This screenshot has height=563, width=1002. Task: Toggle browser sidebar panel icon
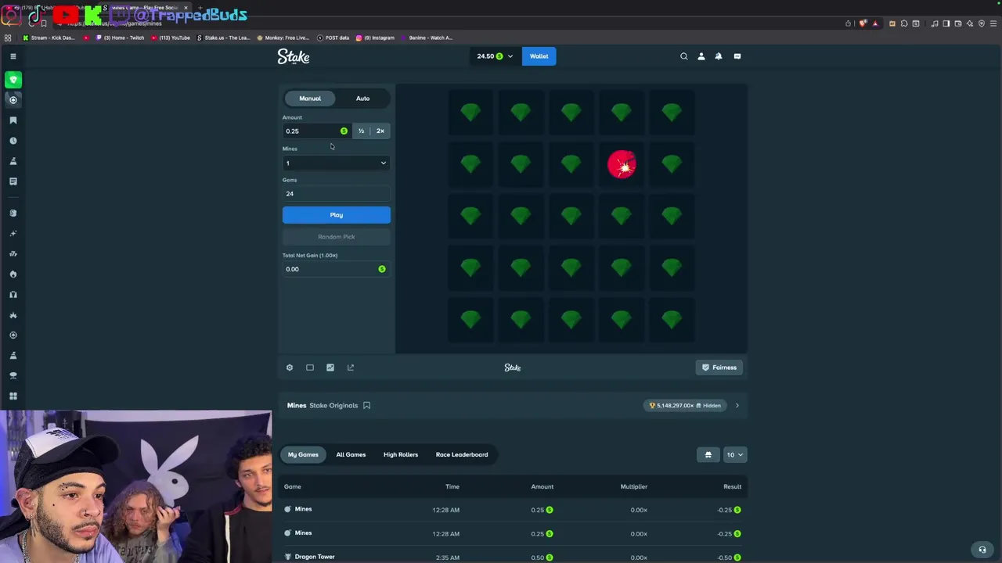coord(946,23)
